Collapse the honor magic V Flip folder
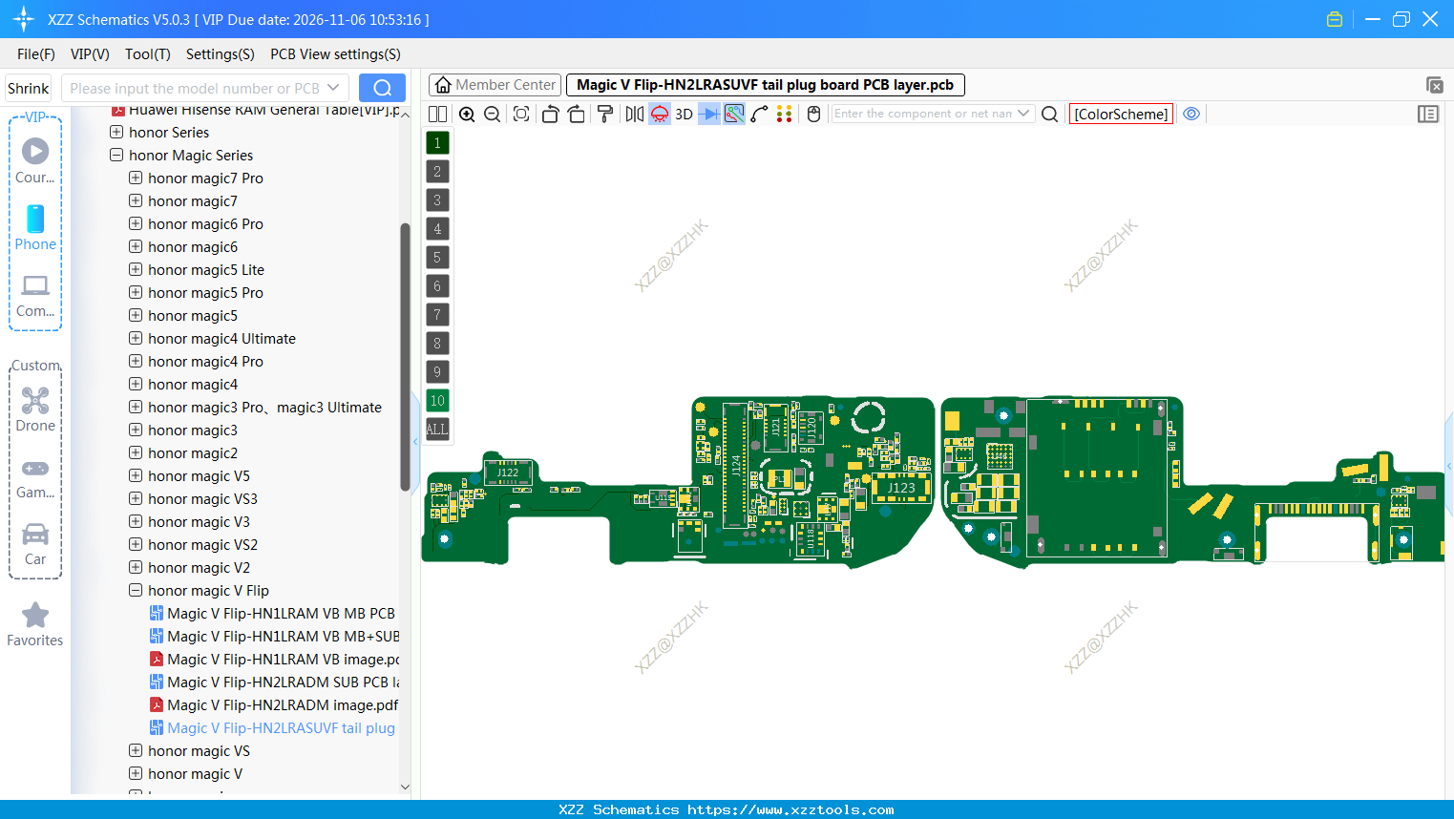 coord(135,590)
